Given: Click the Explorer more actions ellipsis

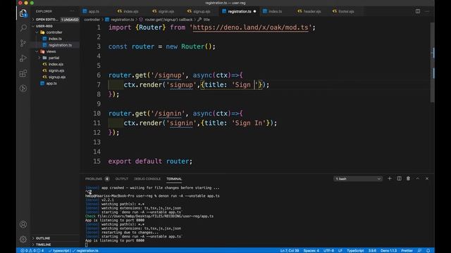Looking at the screenshot, I should click(72, 11).
